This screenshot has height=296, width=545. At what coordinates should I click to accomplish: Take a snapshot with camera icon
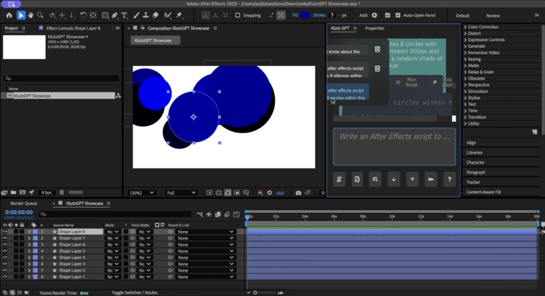299,192
